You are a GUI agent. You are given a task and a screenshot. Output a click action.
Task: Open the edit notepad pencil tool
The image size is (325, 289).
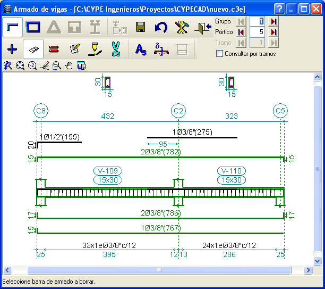(74, 49)
